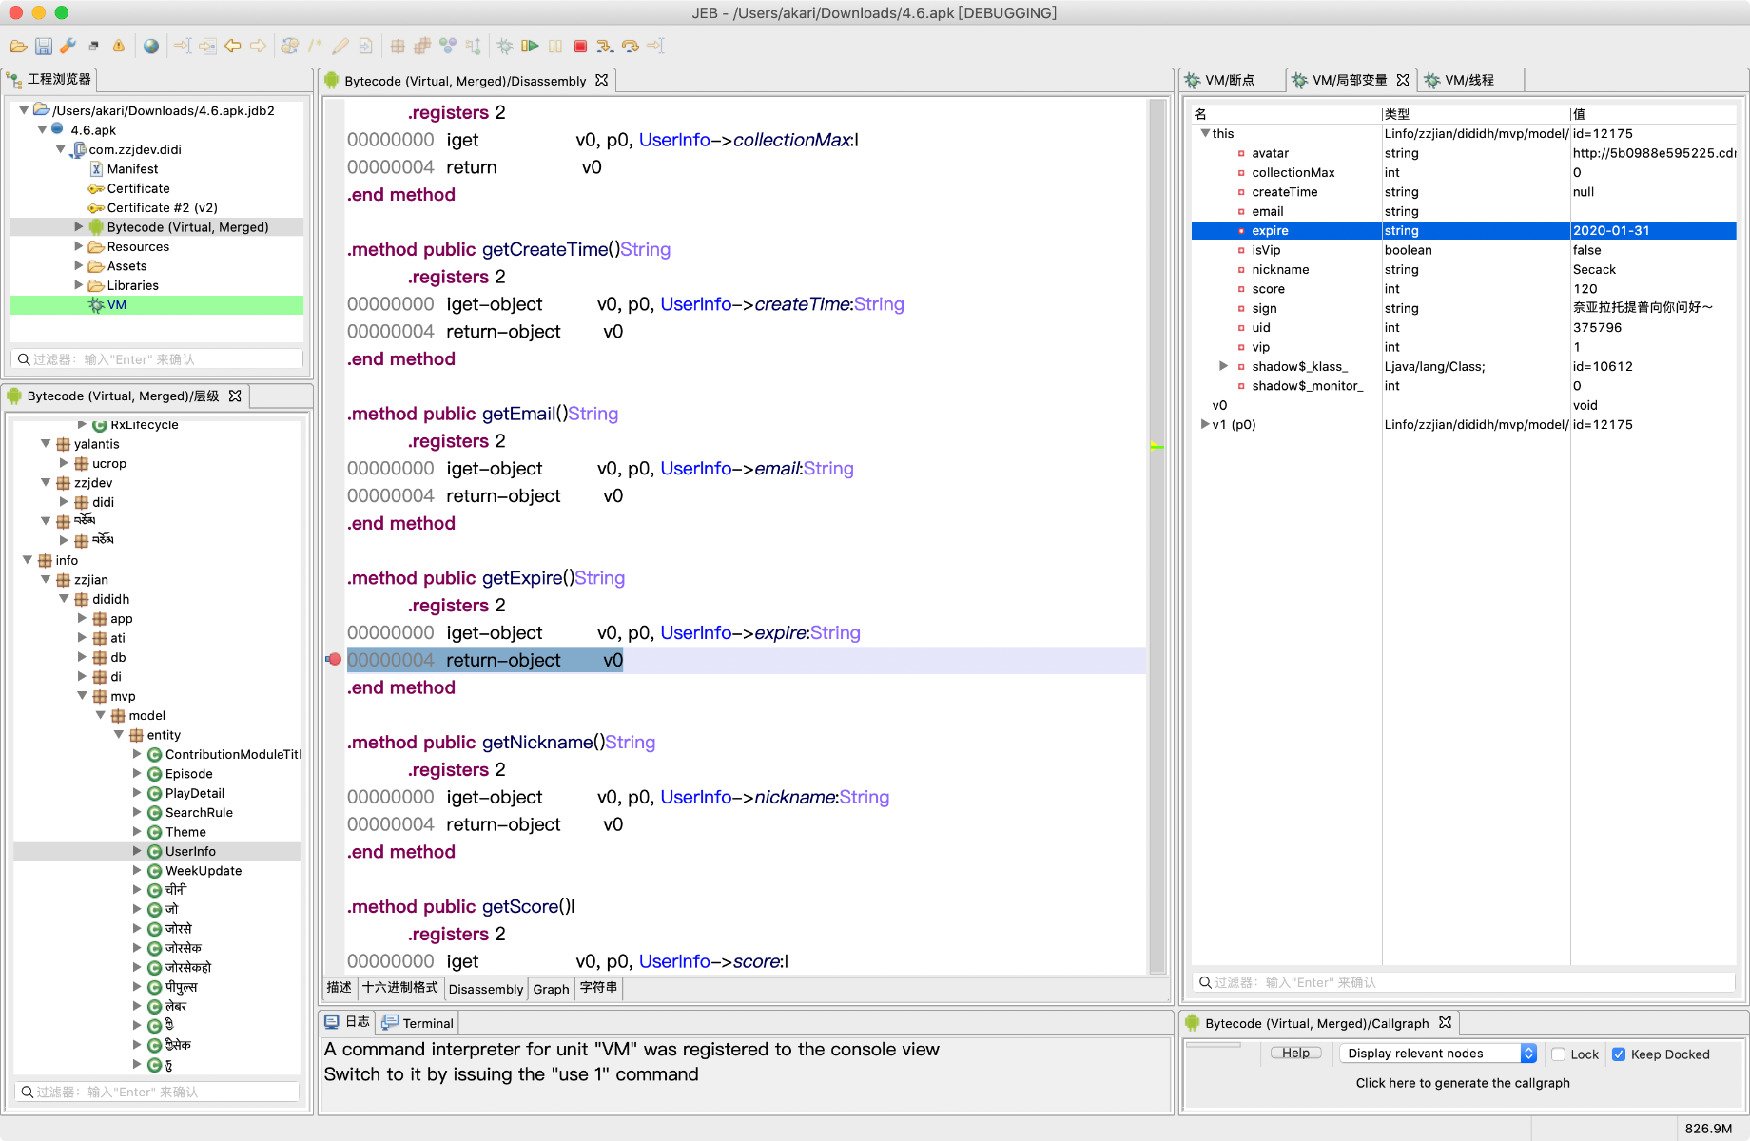Screen dimensions: 1750x1141
Task: Click the filter input in local variables panel
Action: (1465, 982)
